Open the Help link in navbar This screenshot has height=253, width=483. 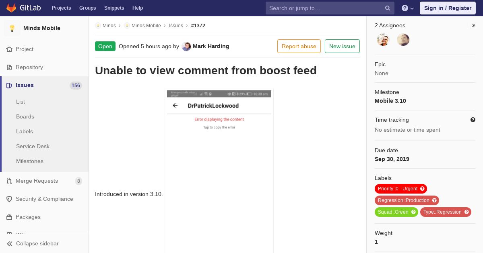[x=138, y=8]
